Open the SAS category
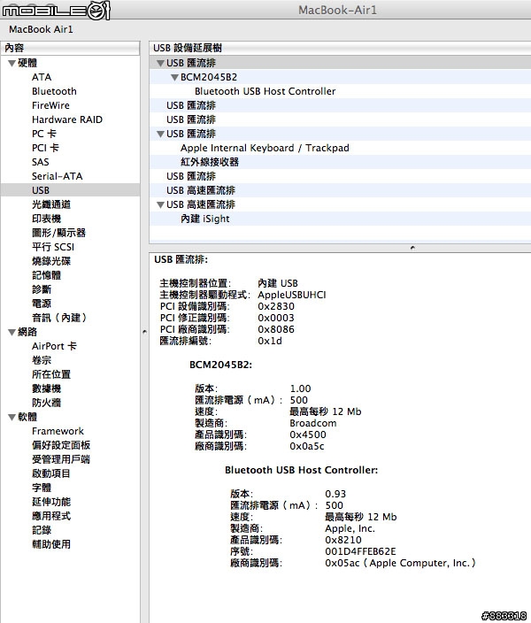Screen dimensions: 531x623 point(41,162)
